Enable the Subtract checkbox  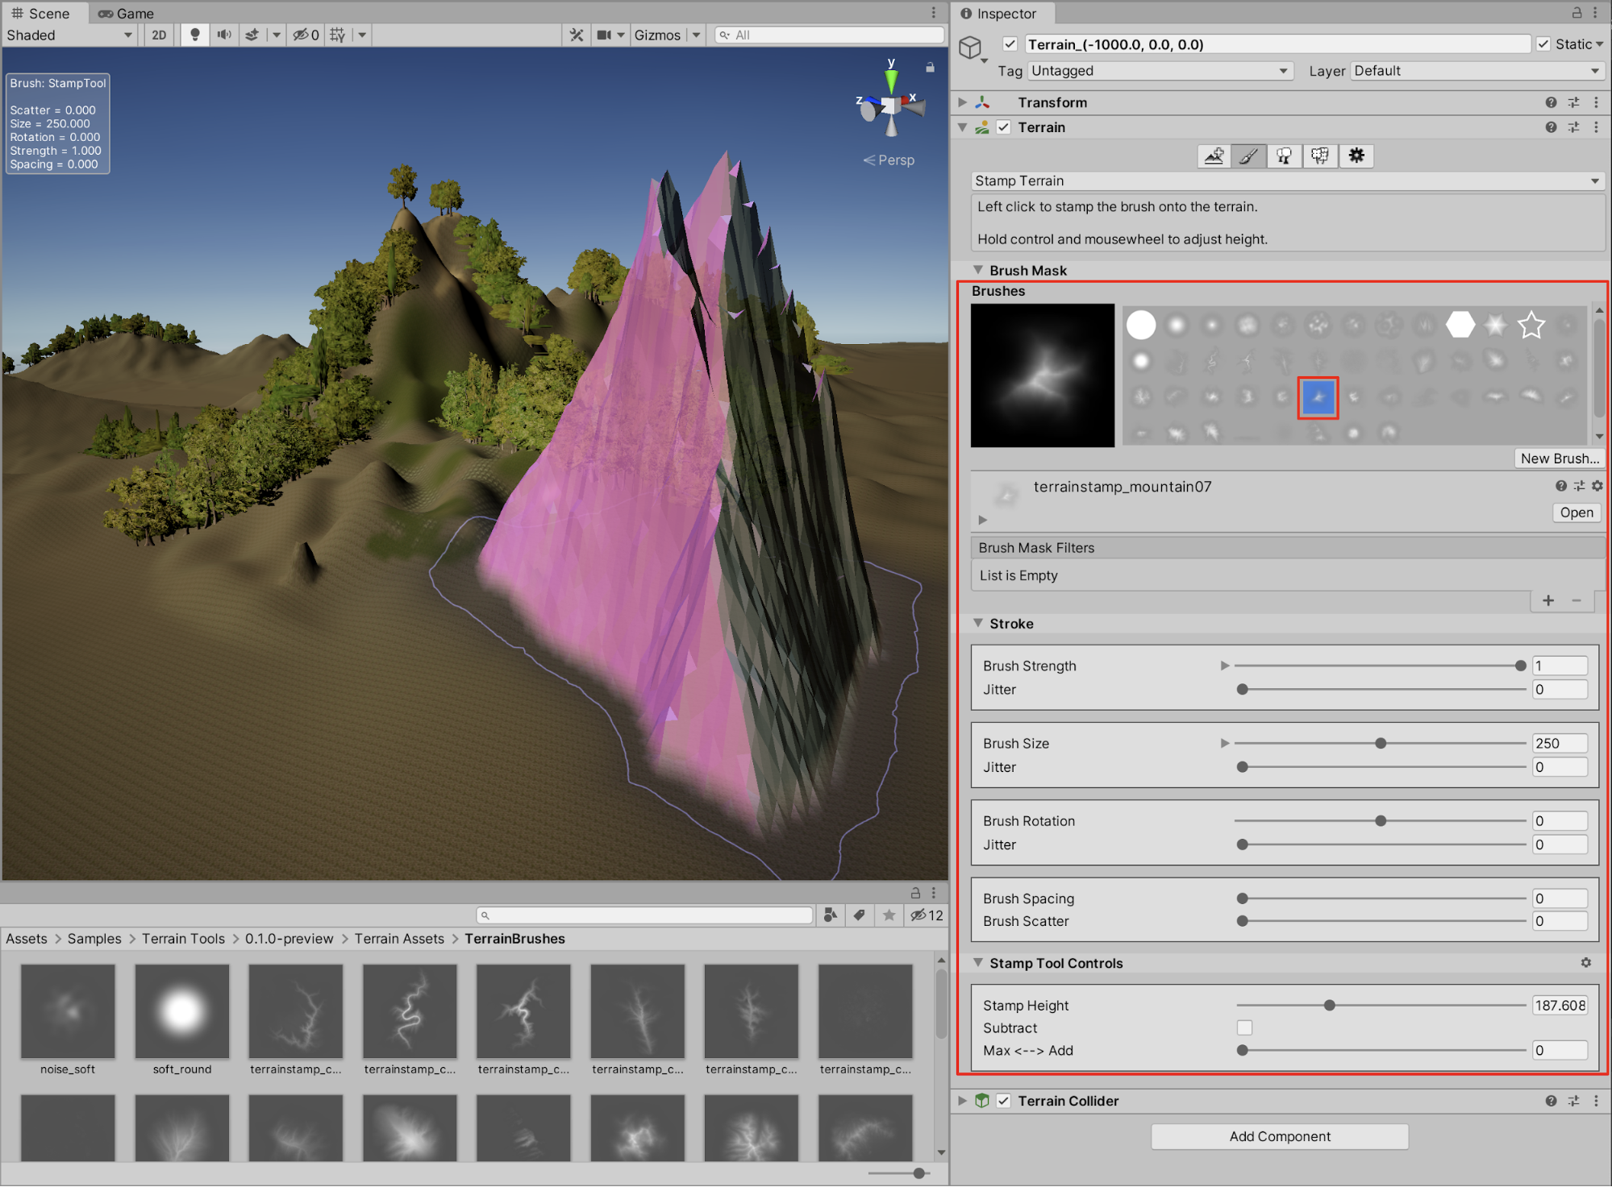tap(1244, 1027)
